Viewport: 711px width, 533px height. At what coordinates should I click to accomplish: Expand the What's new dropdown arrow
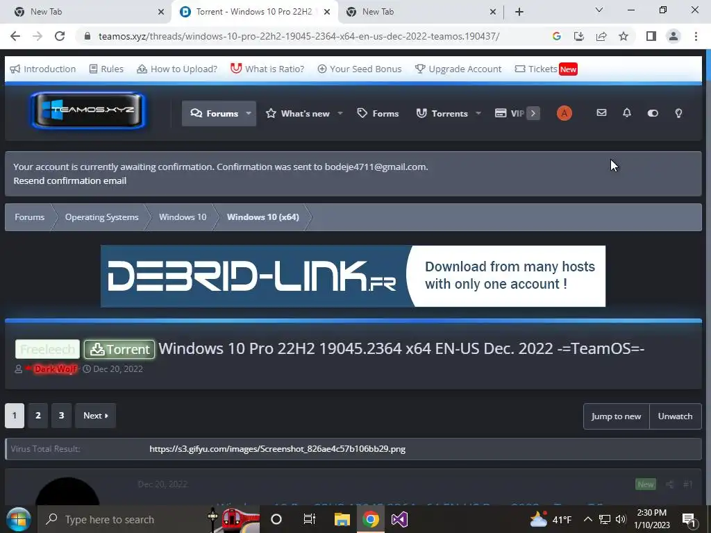(340, 113)
